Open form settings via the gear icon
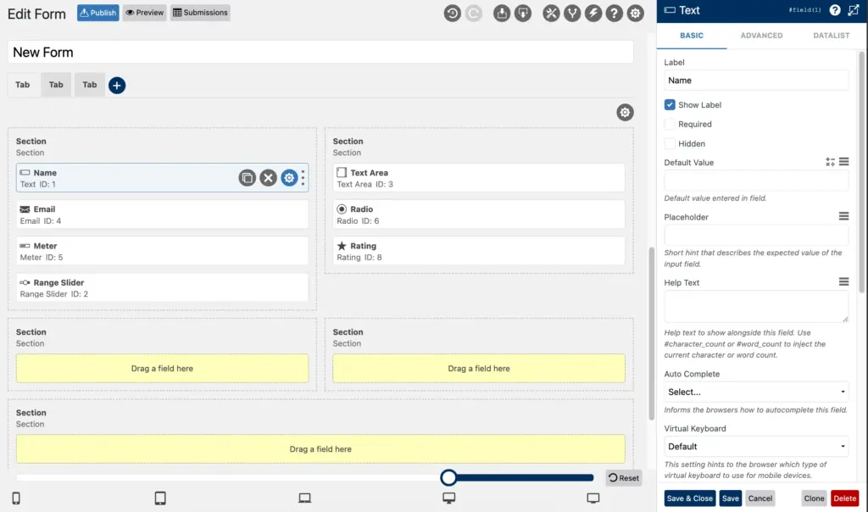 [x=635, y=13]
